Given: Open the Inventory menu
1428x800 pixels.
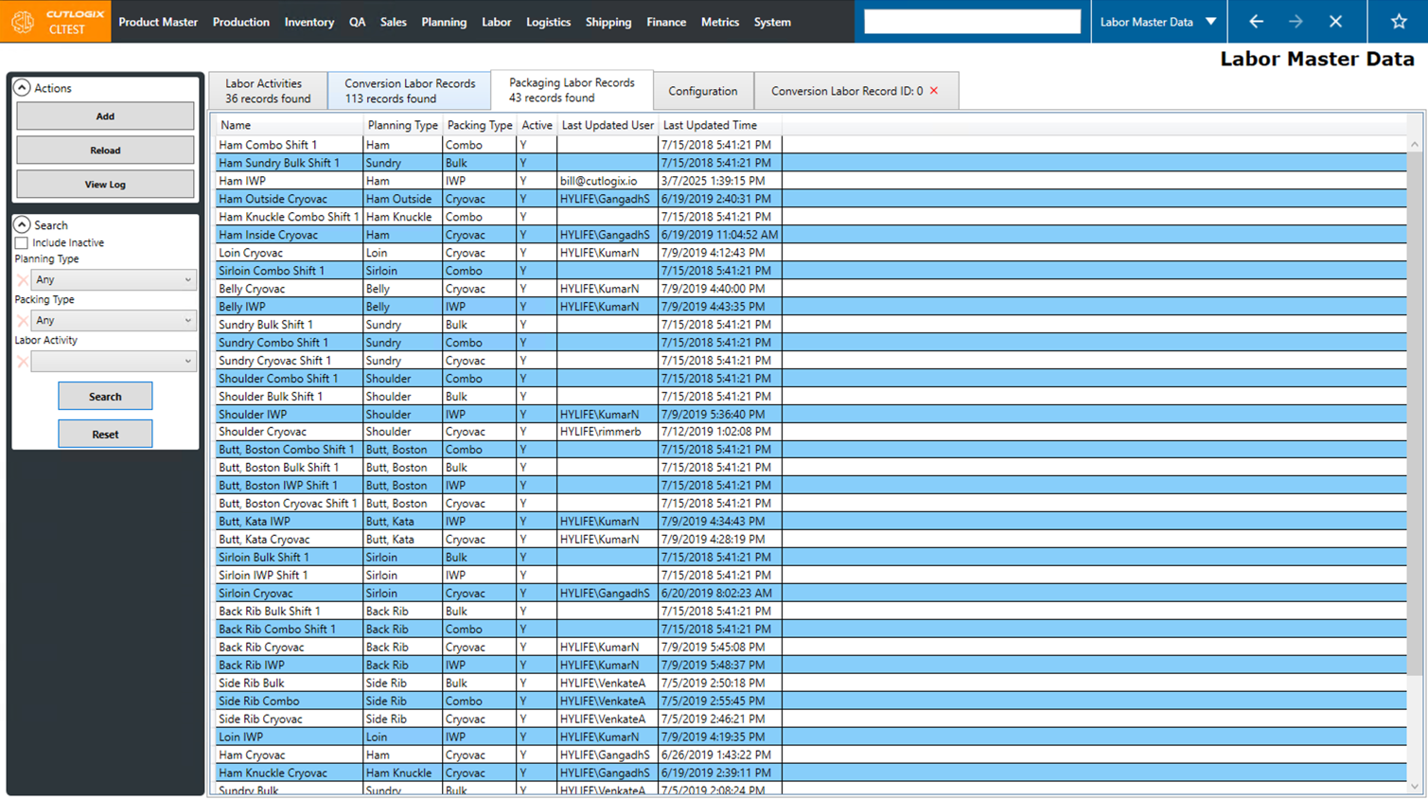Looking at the screenshot, I should pyautogui.click(x=309, y=22).
